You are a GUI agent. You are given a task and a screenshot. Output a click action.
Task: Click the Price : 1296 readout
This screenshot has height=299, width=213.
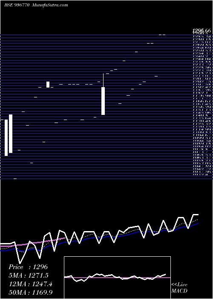28,267
